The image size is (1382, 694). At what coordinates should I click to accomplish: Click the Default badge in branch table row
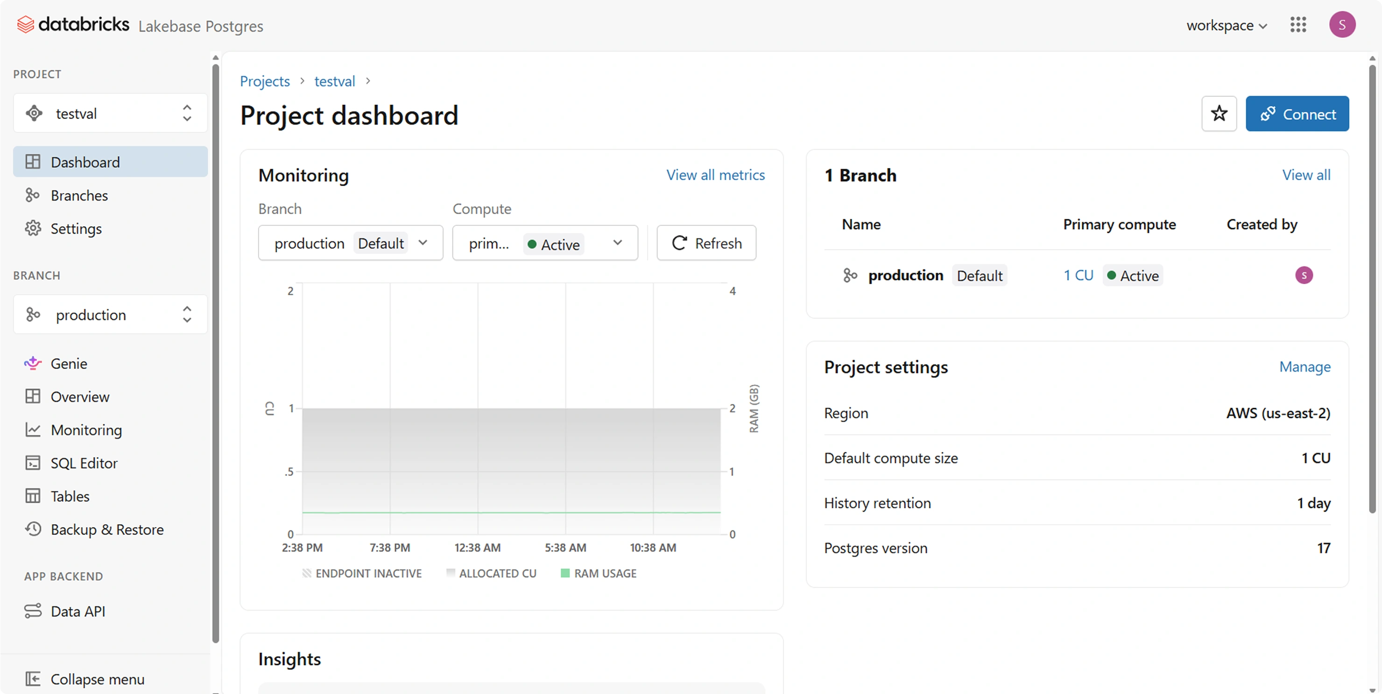(980, 276)
